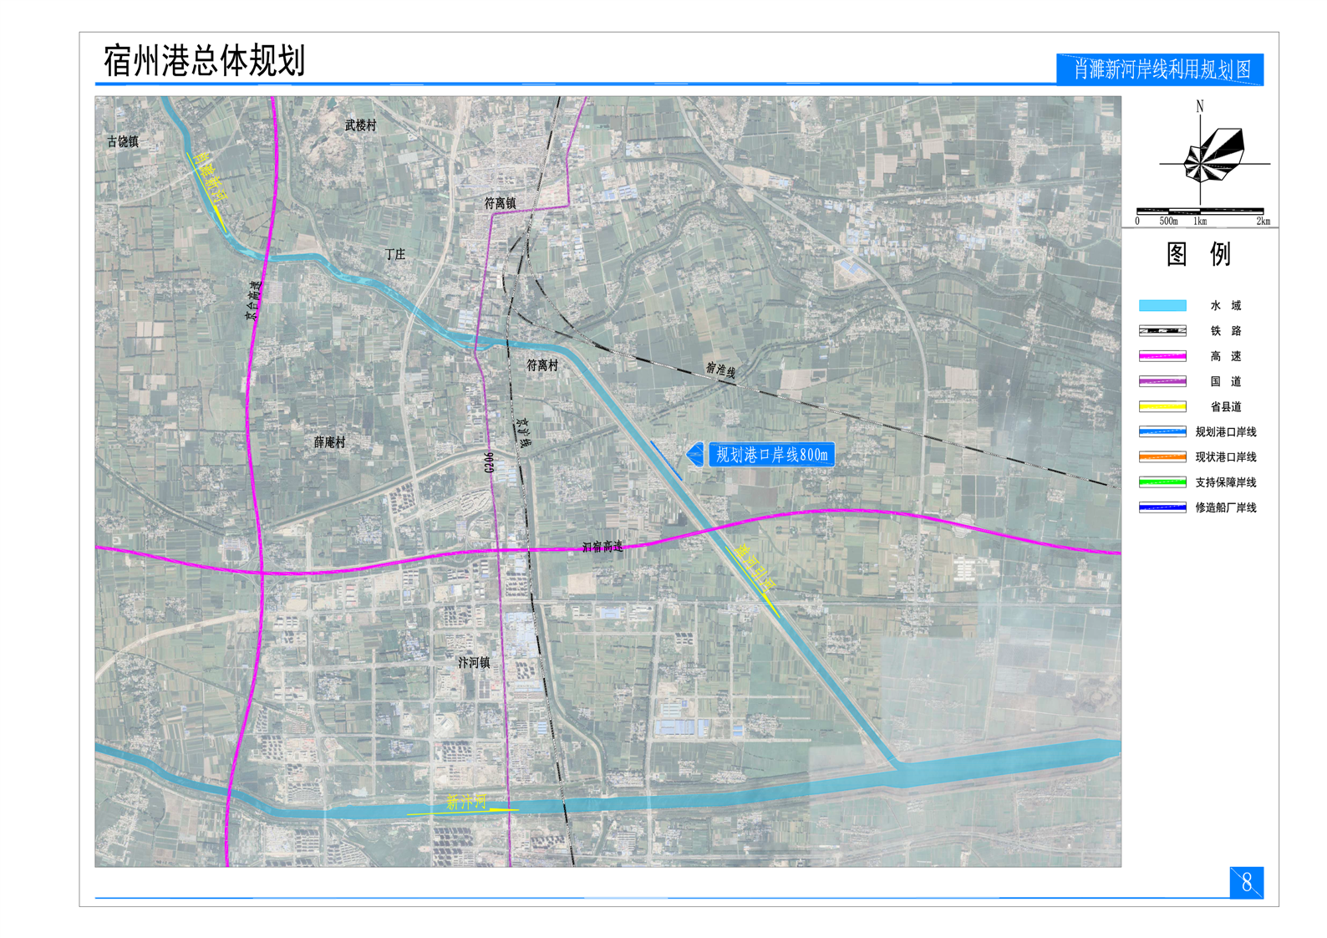Select the 肖濉新河岸线利用规划图 title tab

pyautogui.click(x=1161, y=69)
